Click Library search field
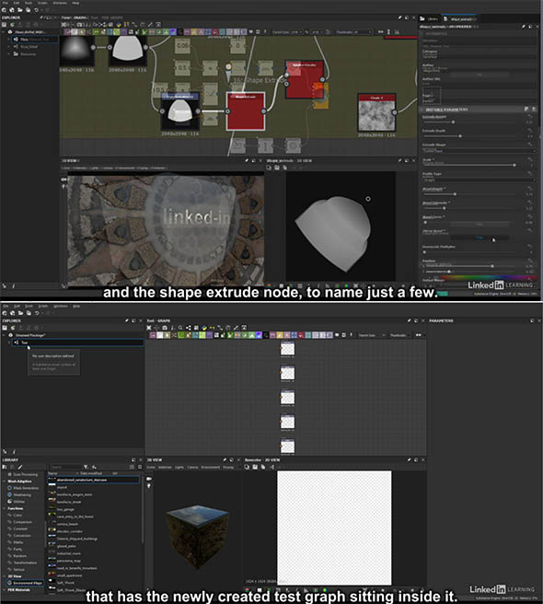This screenshot has width=543, height=604. coord(65,467)
